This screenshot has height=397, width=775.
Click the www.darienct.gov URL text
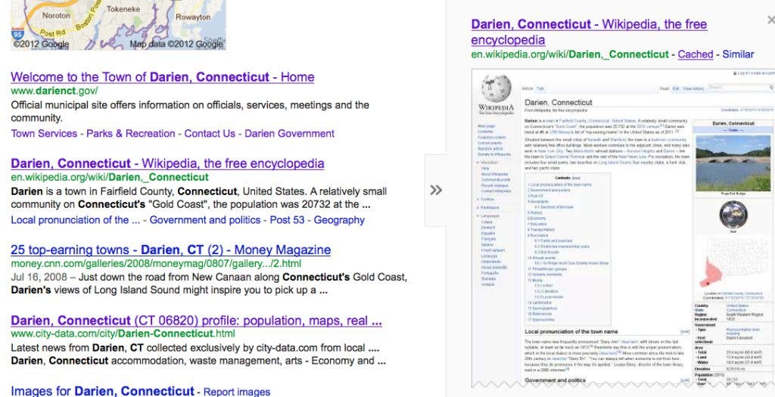pos(54,91)
